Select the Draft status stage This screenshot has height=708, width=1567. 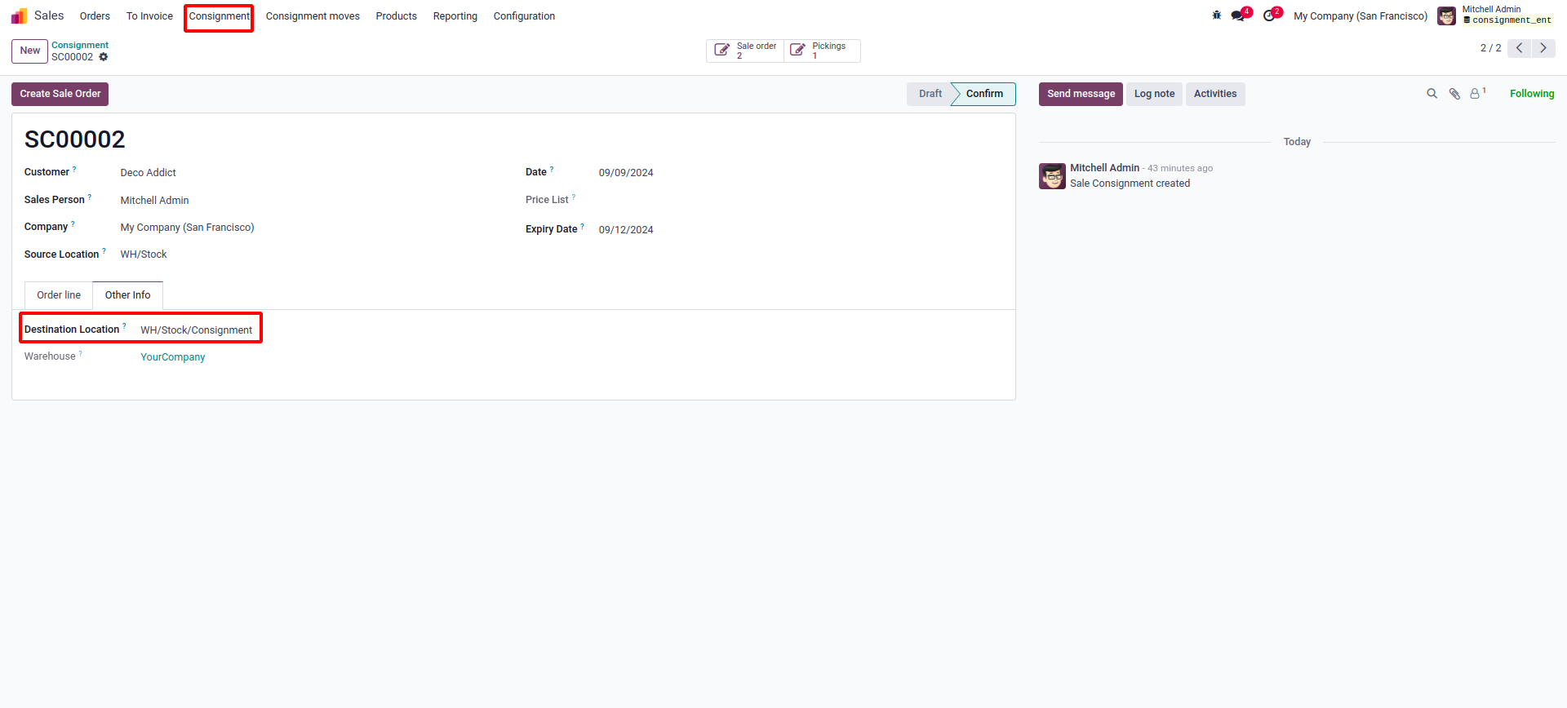[x=930, y=94]
